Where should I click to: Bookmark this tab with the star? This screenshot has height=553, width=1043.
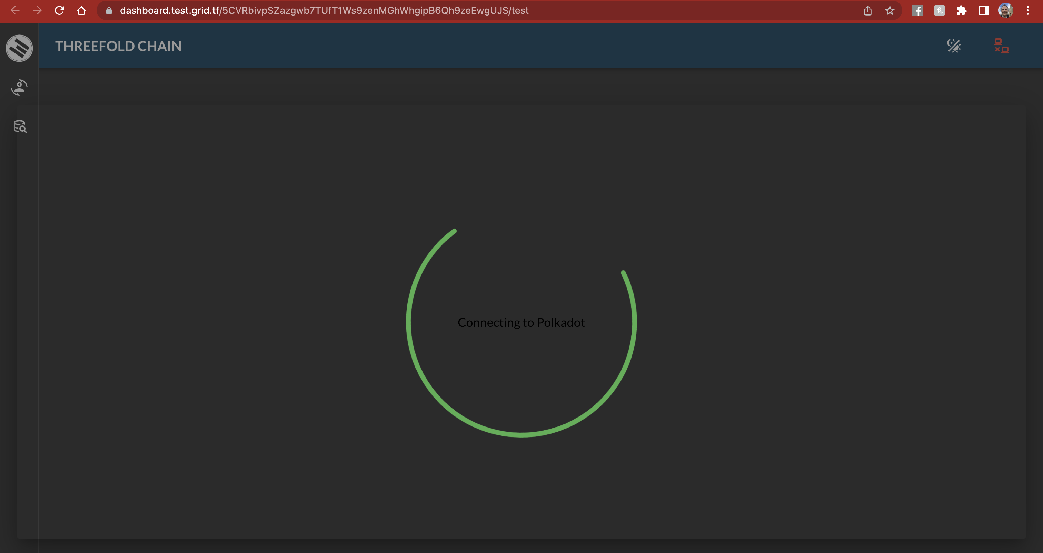890,11
